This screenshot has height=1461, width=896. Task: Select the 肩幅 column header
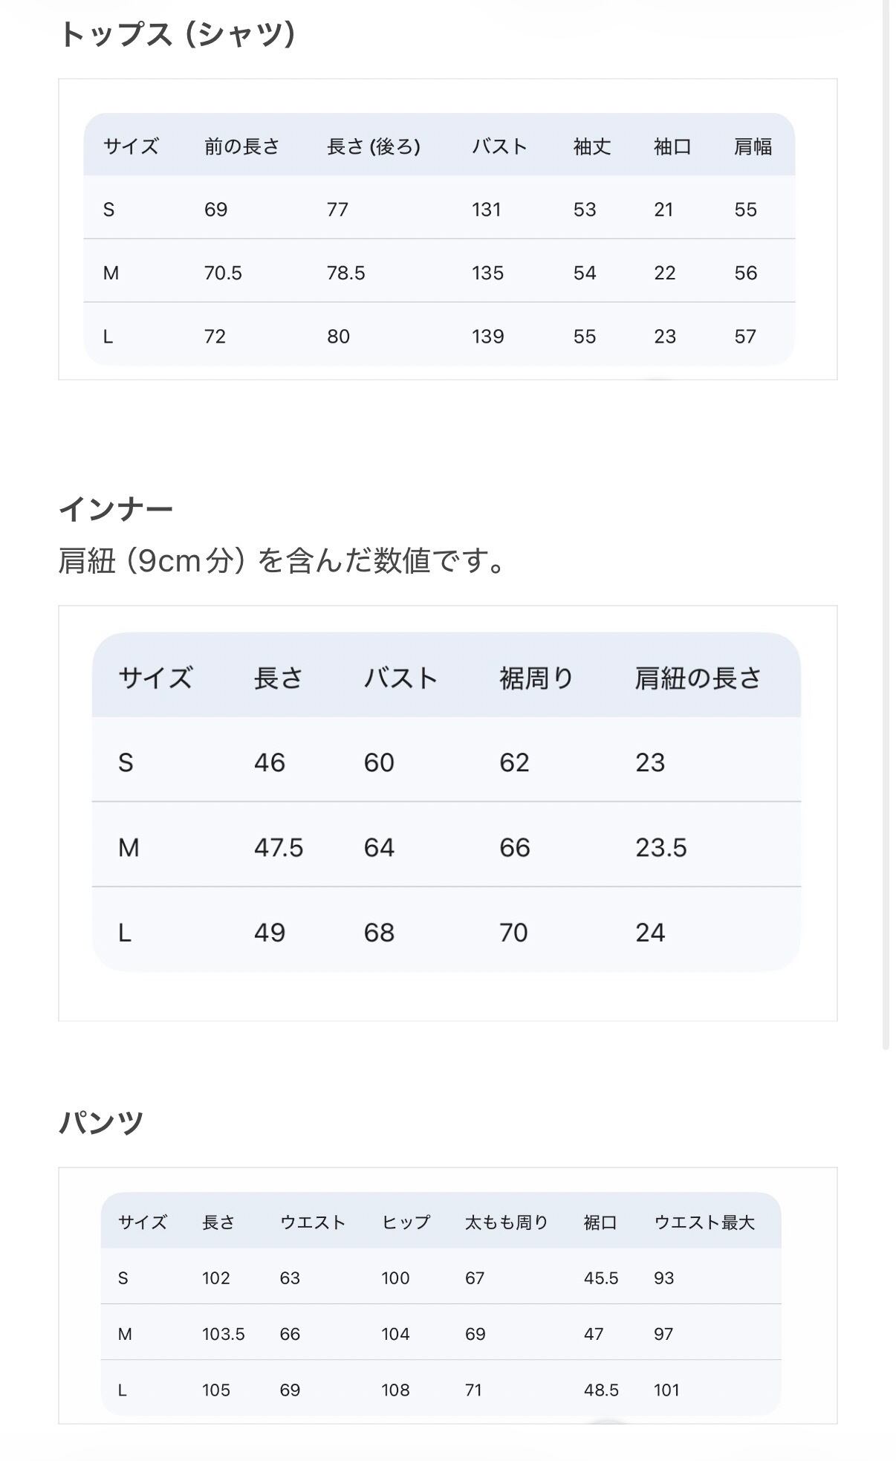pyautogui.click(x=753, y=146)
